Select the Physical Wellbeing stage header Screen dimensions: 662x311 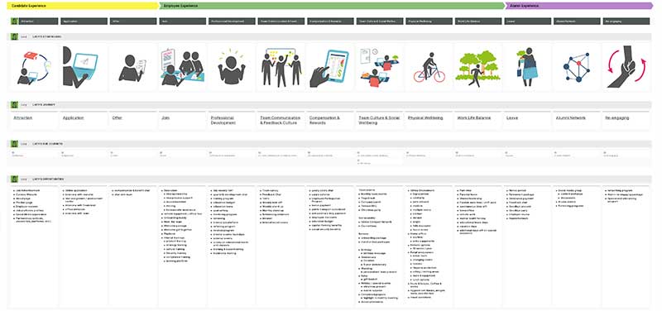tap(429, 22)
